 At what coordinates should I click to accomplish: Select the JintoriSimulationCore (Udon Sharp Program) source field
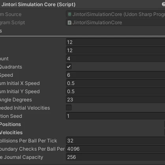pos(115,14)
